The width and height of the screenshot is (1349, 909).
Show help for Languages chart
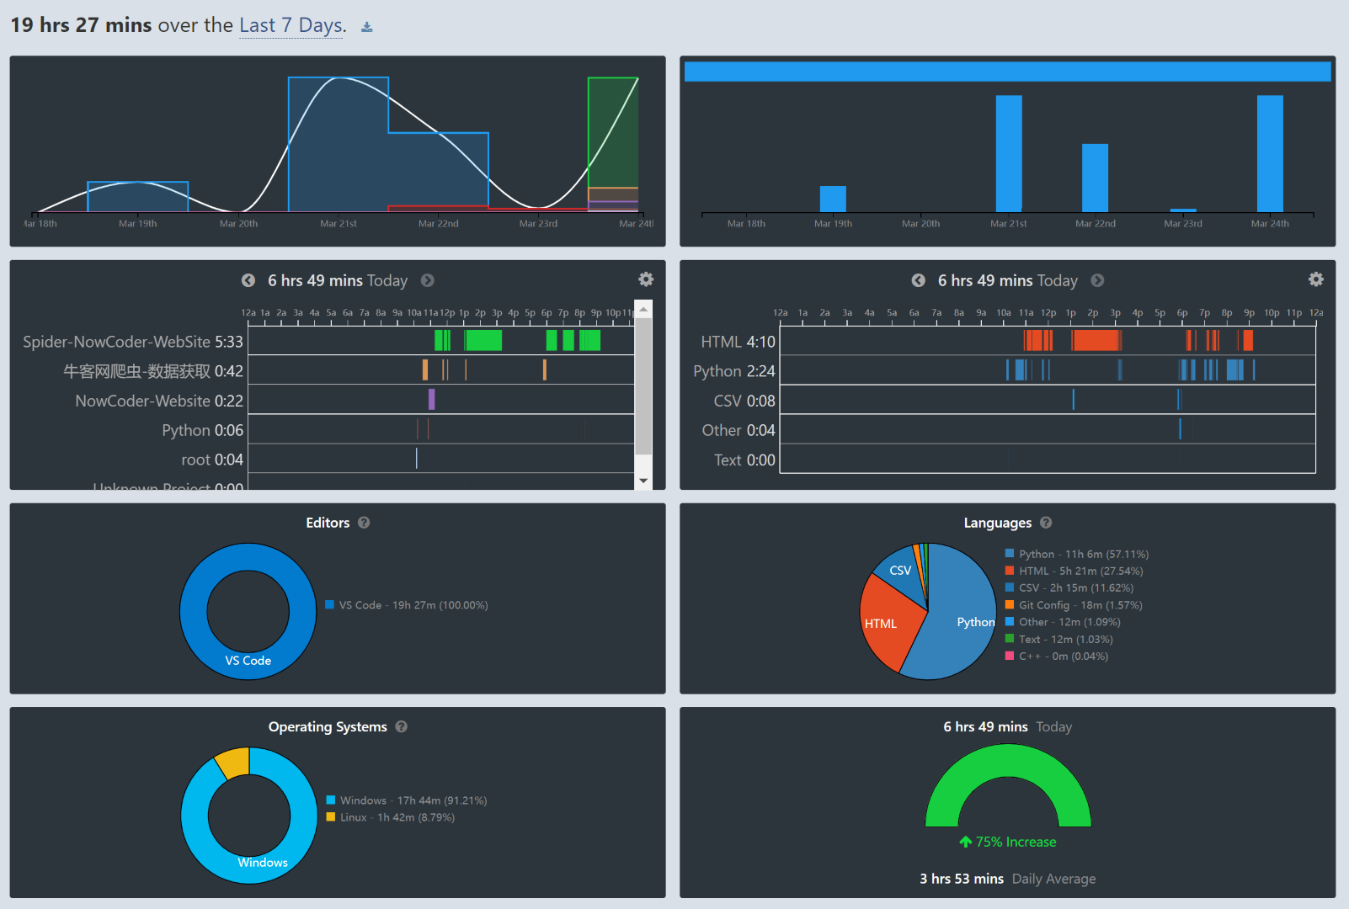pos(1046,523)
